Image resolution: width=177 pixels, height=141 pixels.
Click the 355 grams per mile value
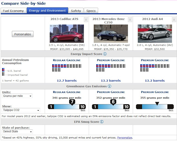[x=155, y=98]
